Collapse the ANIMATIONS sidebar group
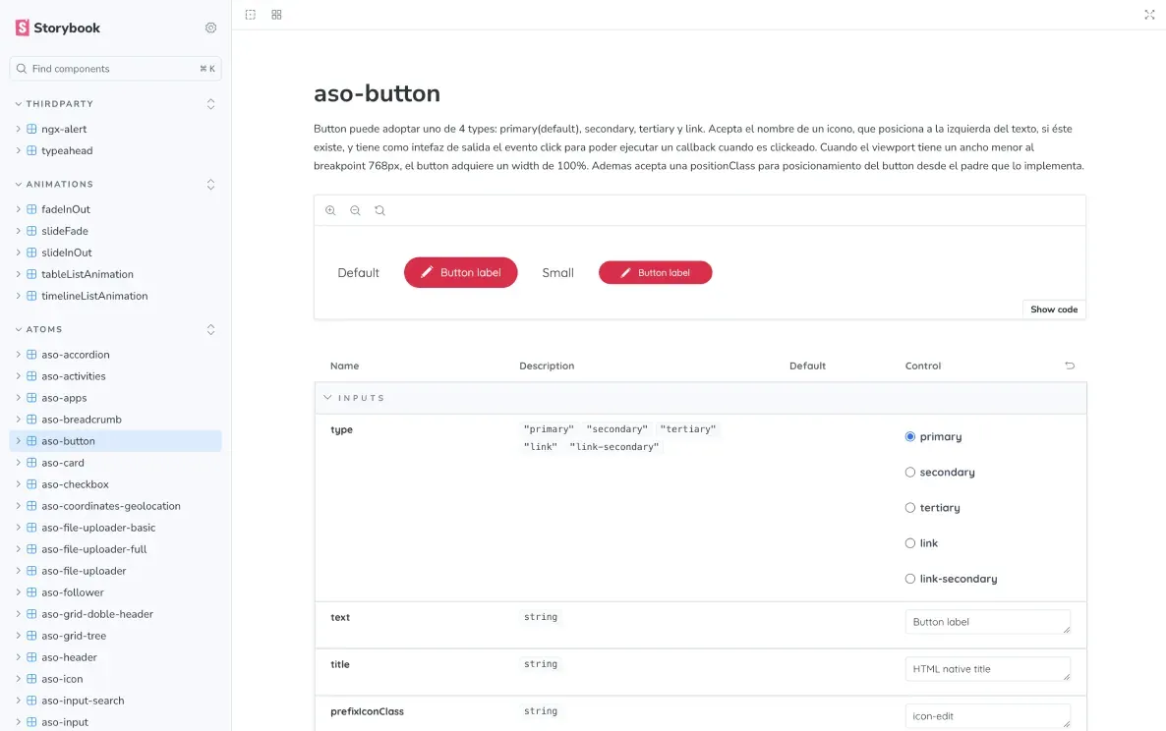Screen dimensions: 1166x731 54,185
